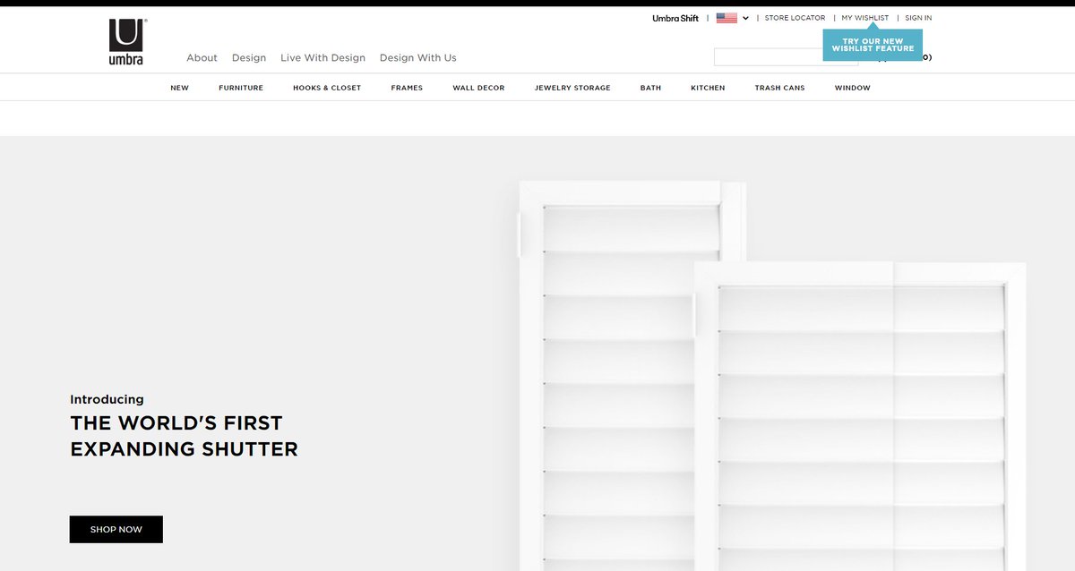Open the About menu

pos(202,57)
